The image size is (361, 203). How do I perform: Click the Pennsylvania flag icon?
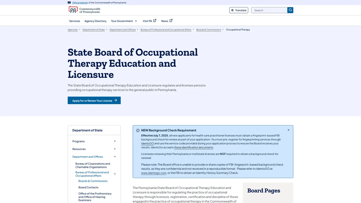[x=69, y=3]
